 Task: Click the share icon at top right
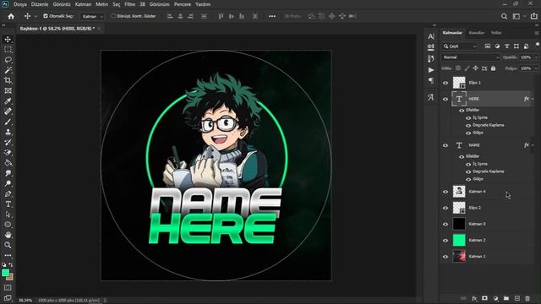(533, 16)
